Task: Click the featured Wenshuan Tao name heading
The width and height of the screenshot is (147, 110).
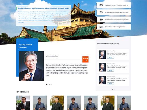Action: [52, 56]
